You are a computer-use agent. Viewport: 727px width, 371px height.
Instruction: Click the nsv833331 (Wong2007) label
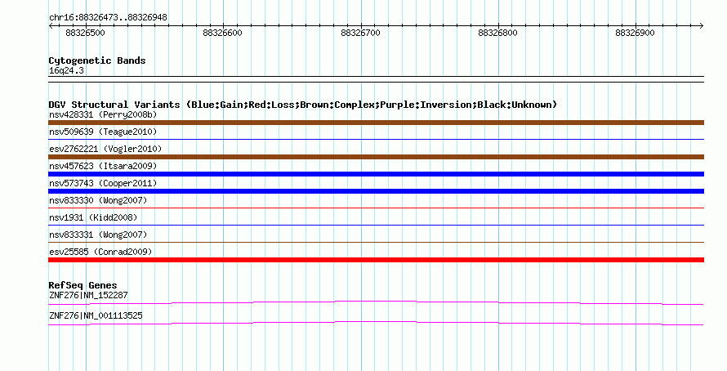point(98,235)
